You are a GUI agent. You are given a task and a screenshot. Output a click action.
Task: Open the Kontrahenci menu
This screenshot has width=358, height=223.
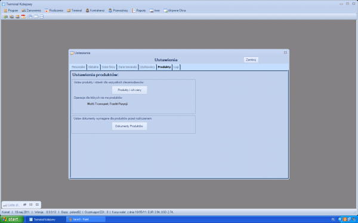95,11
